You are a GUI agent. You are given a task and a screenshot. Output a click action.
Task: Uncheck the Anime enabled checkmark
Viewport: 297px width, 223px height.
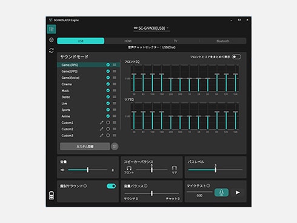coord(108,116)
